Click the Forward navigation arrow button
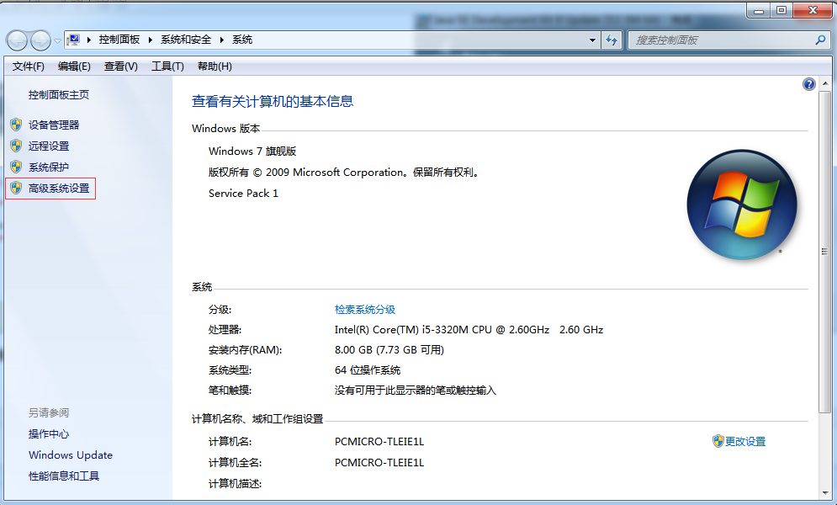837x505 pixels. coord(40,40)
